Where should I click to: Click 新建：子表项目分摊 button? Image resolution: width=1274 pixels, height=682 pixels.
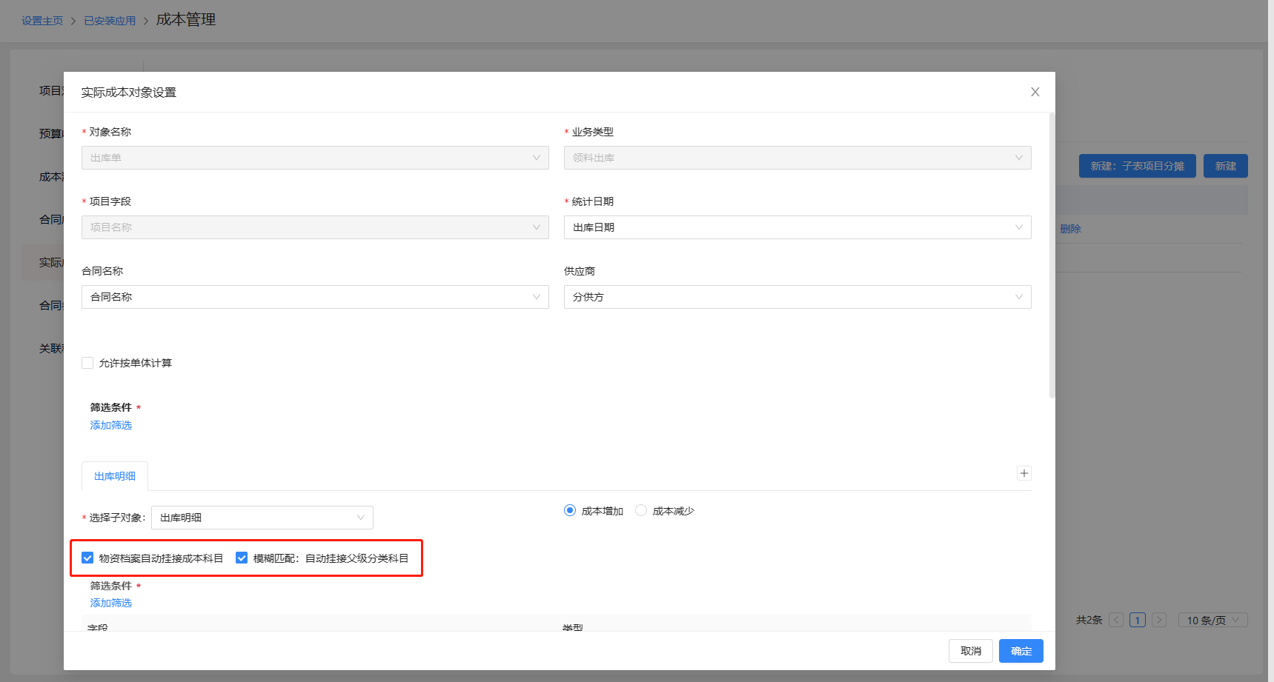[1138, 166]
